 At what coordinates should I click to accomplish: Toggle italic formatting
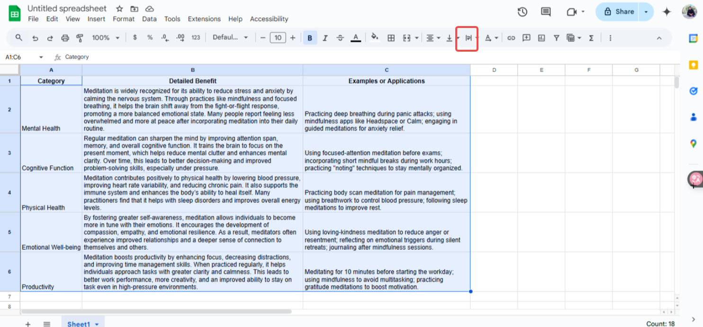point(325,38)
